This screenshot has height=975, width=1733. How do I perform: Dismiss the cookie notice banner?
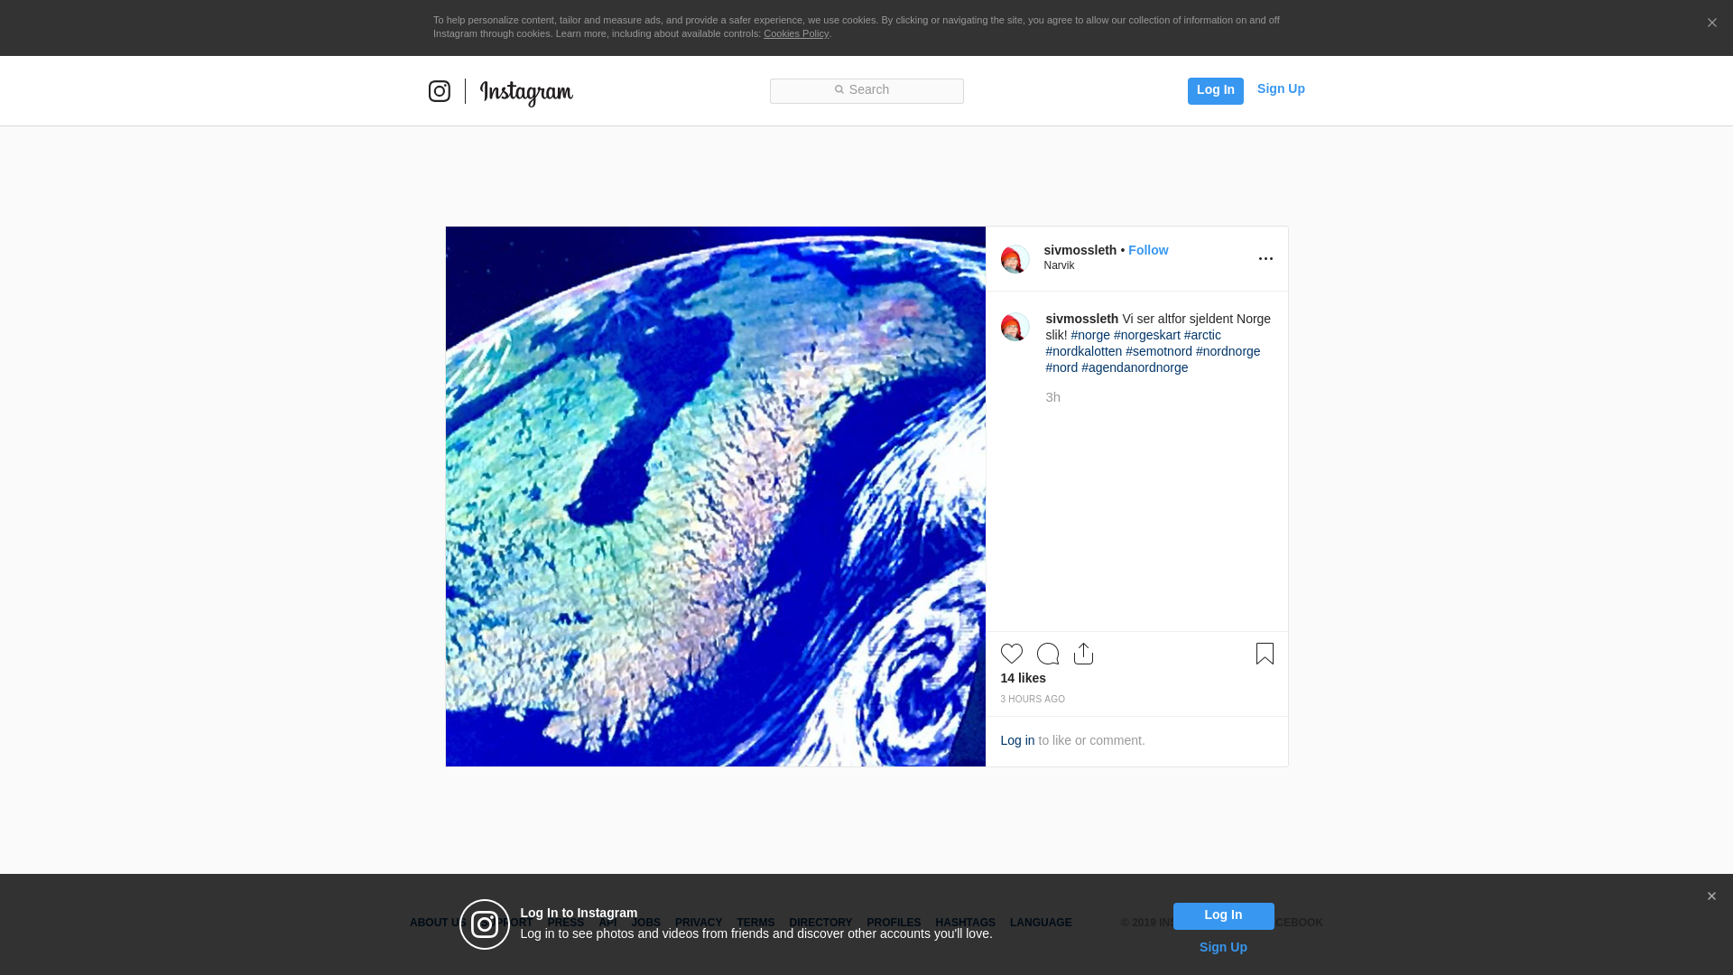tap(1711, 23)
